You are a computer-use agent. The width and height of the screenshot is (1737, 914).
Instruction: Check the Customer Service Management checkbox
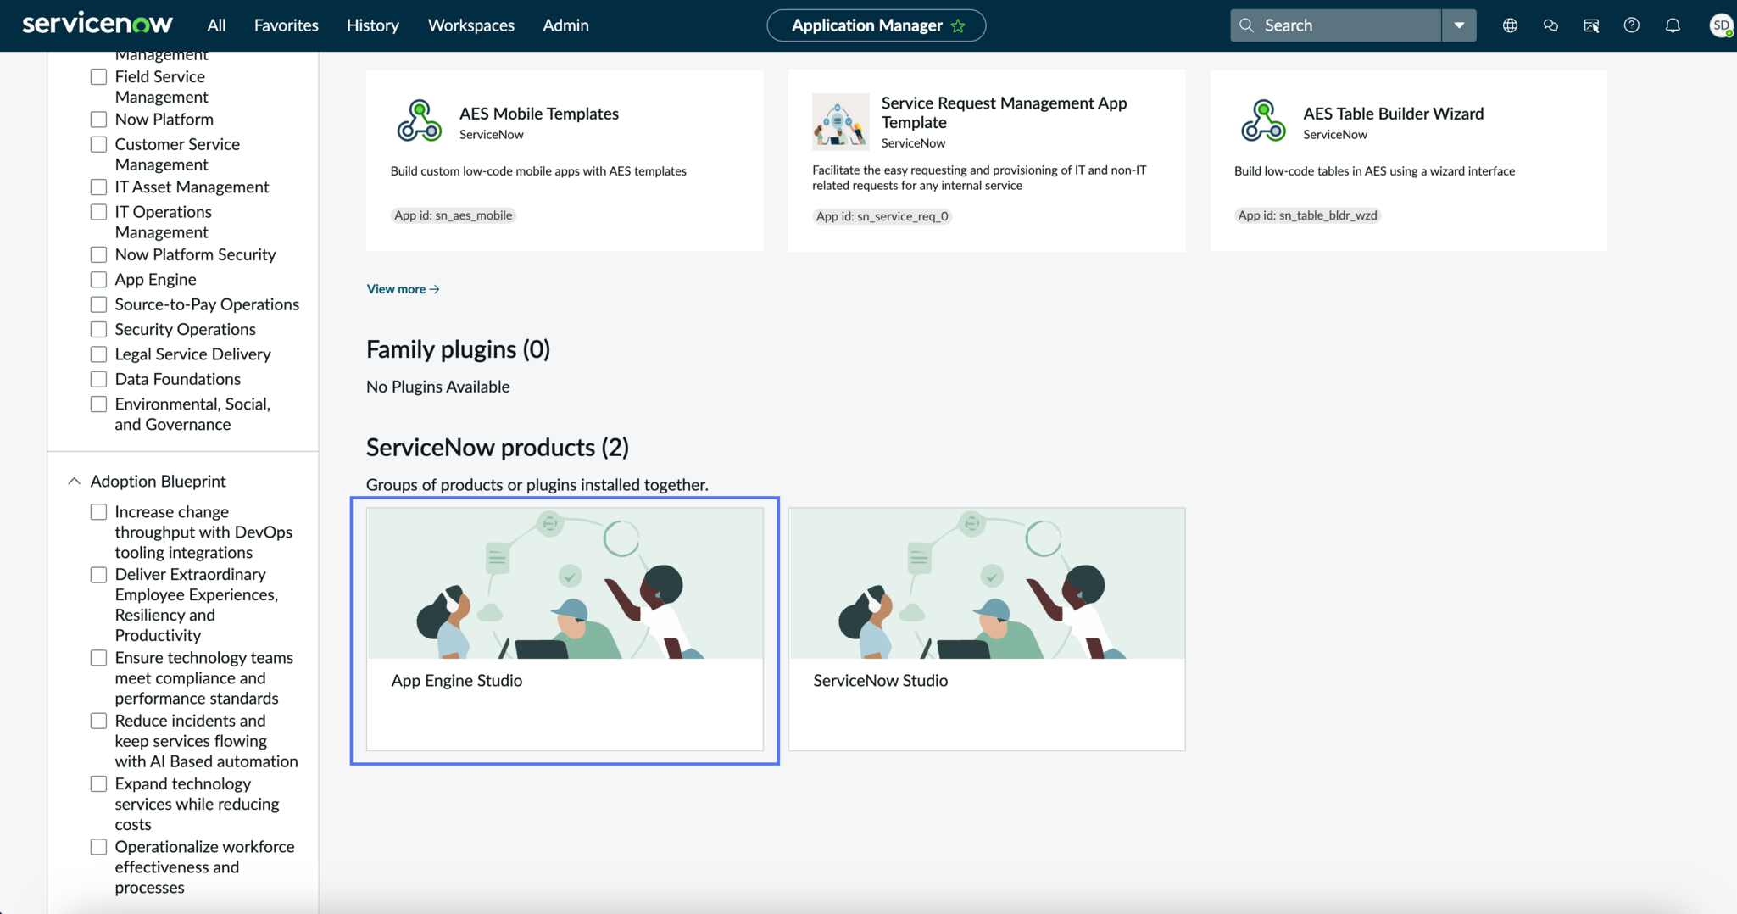click(99, 144)
